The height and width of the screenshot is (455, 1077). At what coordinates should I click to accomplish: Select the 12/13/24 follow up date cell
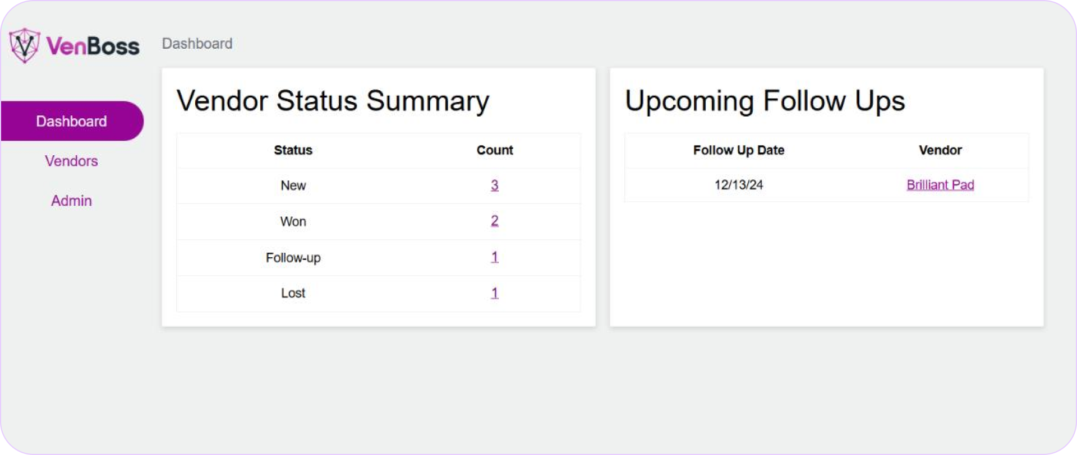(x=738, y=185)
